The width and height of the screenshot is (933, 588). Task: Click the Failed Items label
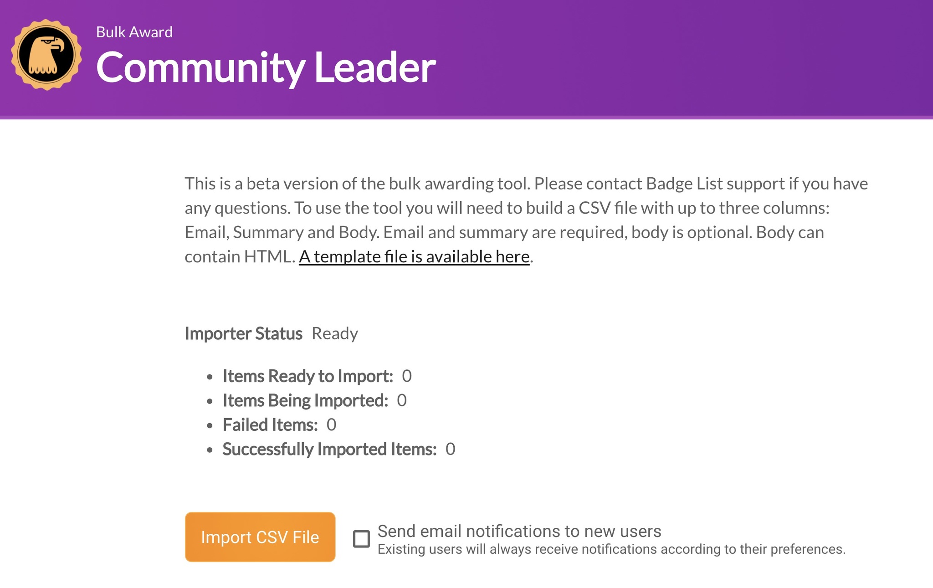[270, 425]
